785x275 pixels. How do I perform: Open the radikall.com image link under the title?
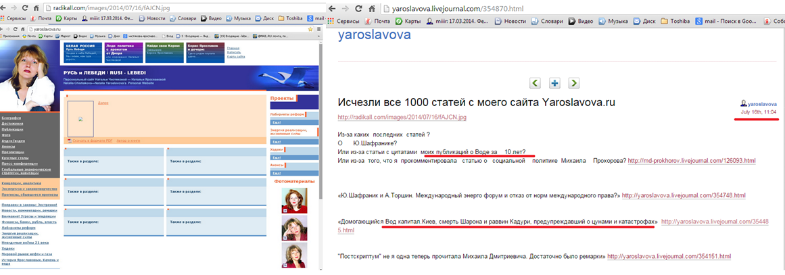402,117
